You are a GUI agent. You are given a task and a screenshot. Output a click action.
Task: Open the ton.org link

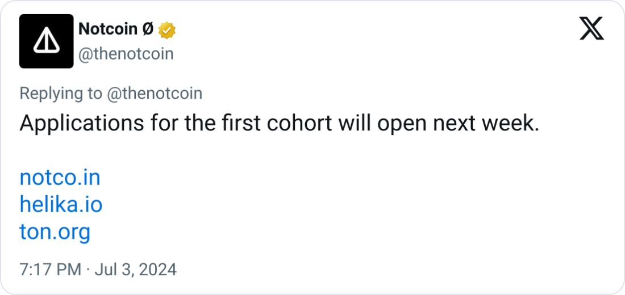(x=55, y=233)
